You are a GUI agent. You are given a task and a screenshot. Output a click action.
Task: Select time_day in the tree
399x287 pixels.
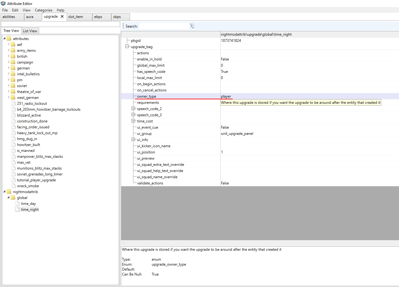click(29, 204)
